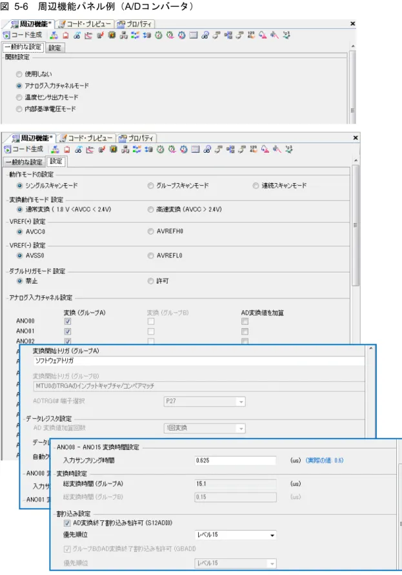Toggle AN000 変換 (グループA) checkbox
This screenshot has height=575, width=402.
pos(68,321)
